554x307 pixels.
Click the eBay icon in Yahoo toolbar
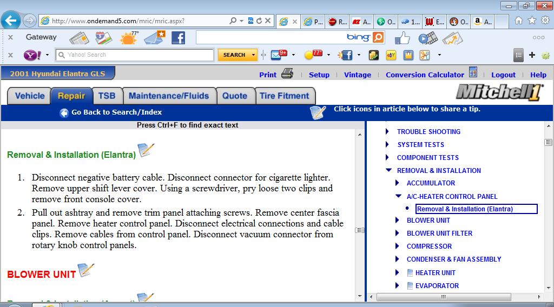(391, 55)
